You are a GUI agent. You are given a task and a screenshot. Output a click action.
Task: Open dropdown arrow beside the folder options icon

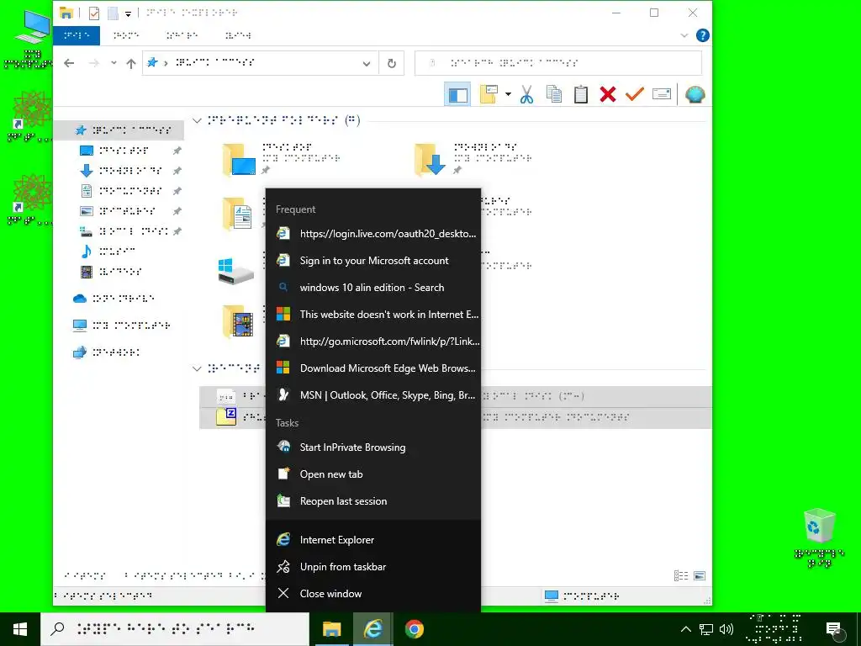tap(508, 94)
